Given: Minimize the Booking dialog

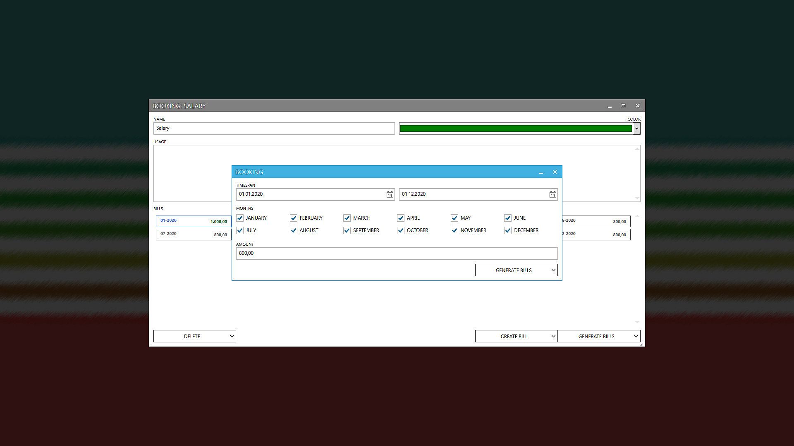Looking at the screenshot, I should (x=541, y=172).
